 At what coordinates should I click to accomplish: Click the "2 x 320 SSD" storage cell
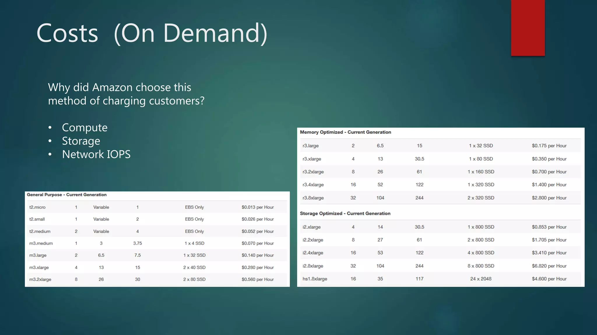pos(481,198)
